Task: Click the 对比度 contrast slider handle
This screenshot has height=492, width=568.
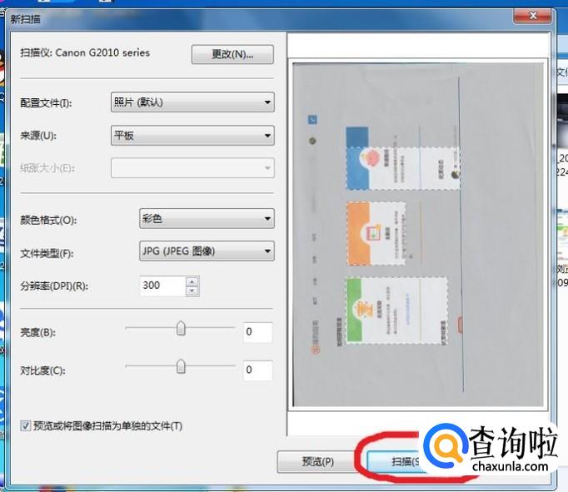Action: click(181, 366)
